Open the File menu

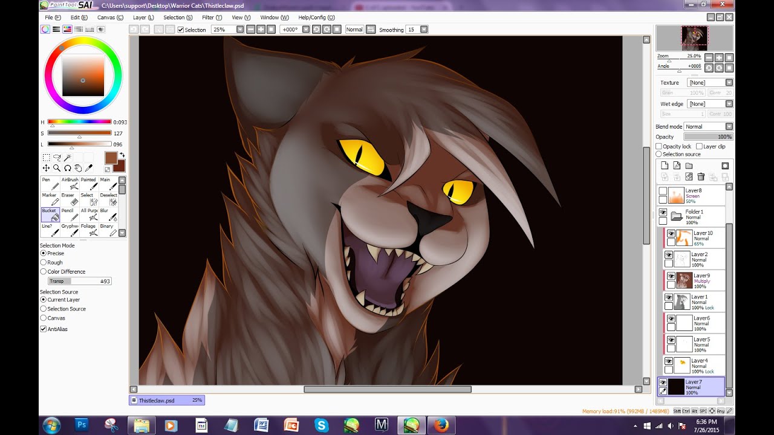click(x=53, y=18)
